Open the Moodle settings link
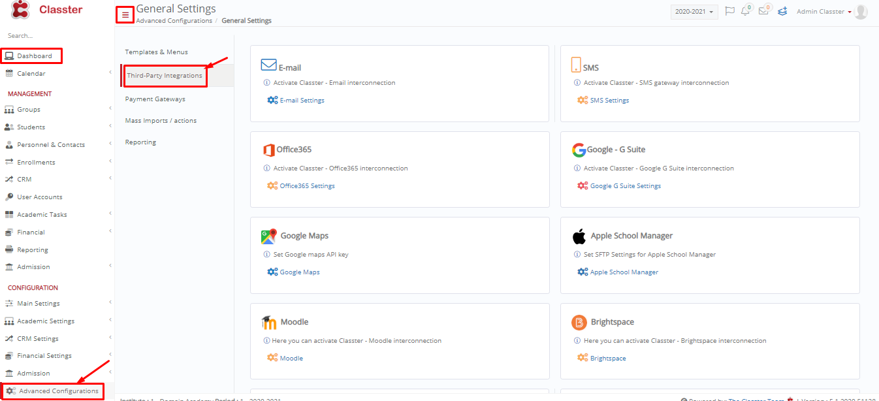Image resolution: width=879 pixels, height=401 pixels. 291,359
